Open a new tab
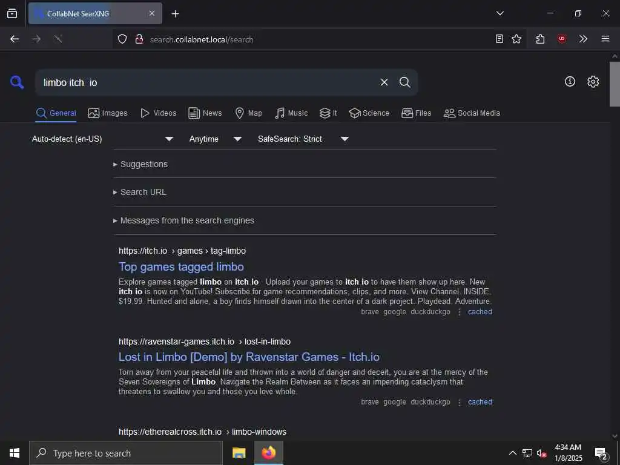 coord(175,14)
